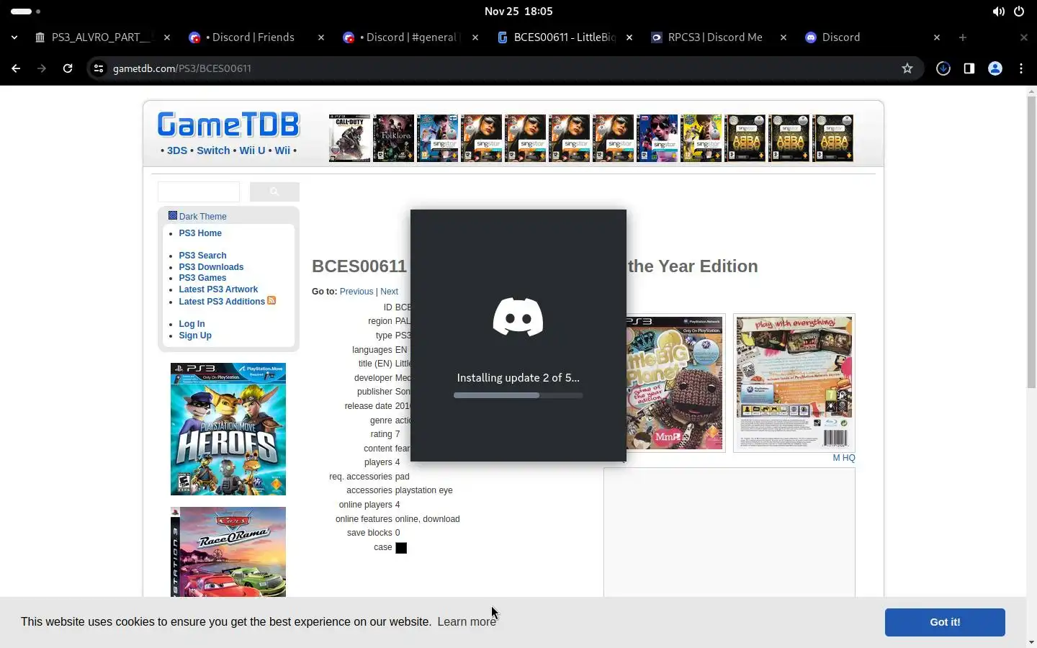Click the Discord logo in updater window
This screenshot has height=648, width=1037.
[518, 317]
